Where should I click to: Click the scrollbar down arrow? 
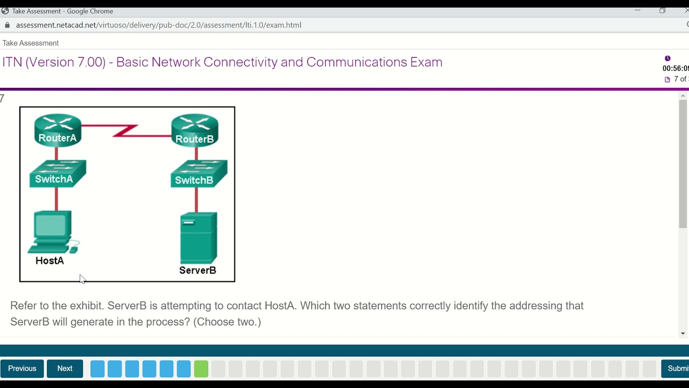pyautogui.click(x=683, y=334)
